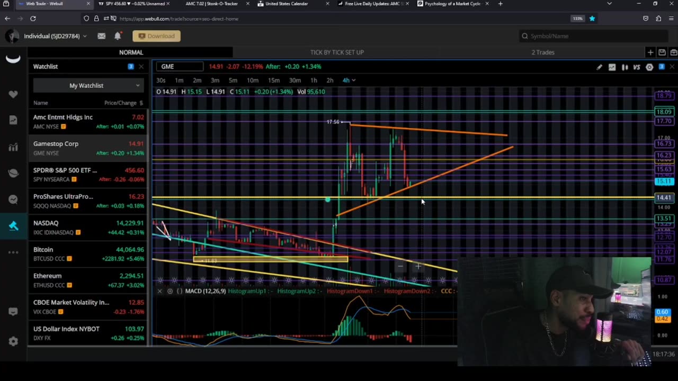Open MACD indicator settings circle icon
The width and height of the screenshot is (678, 381).
(170, 291)
